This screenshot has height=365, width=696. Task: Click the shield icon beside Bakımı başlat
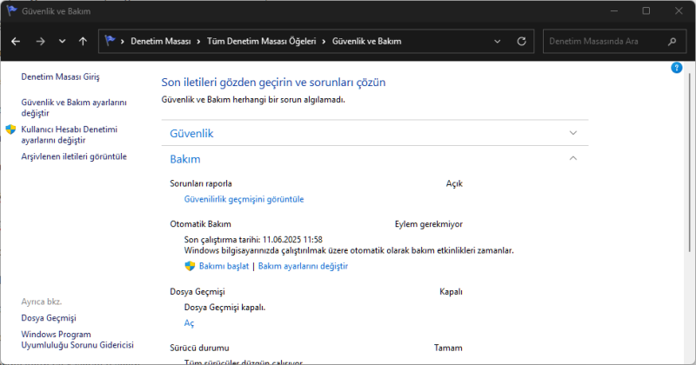[190, 266]
